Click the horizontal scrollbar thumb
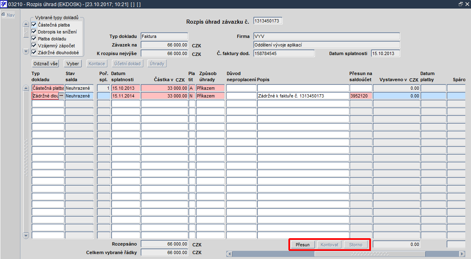Image resolution: width=471 pixels, height=259 pixels. coord(370,254)
